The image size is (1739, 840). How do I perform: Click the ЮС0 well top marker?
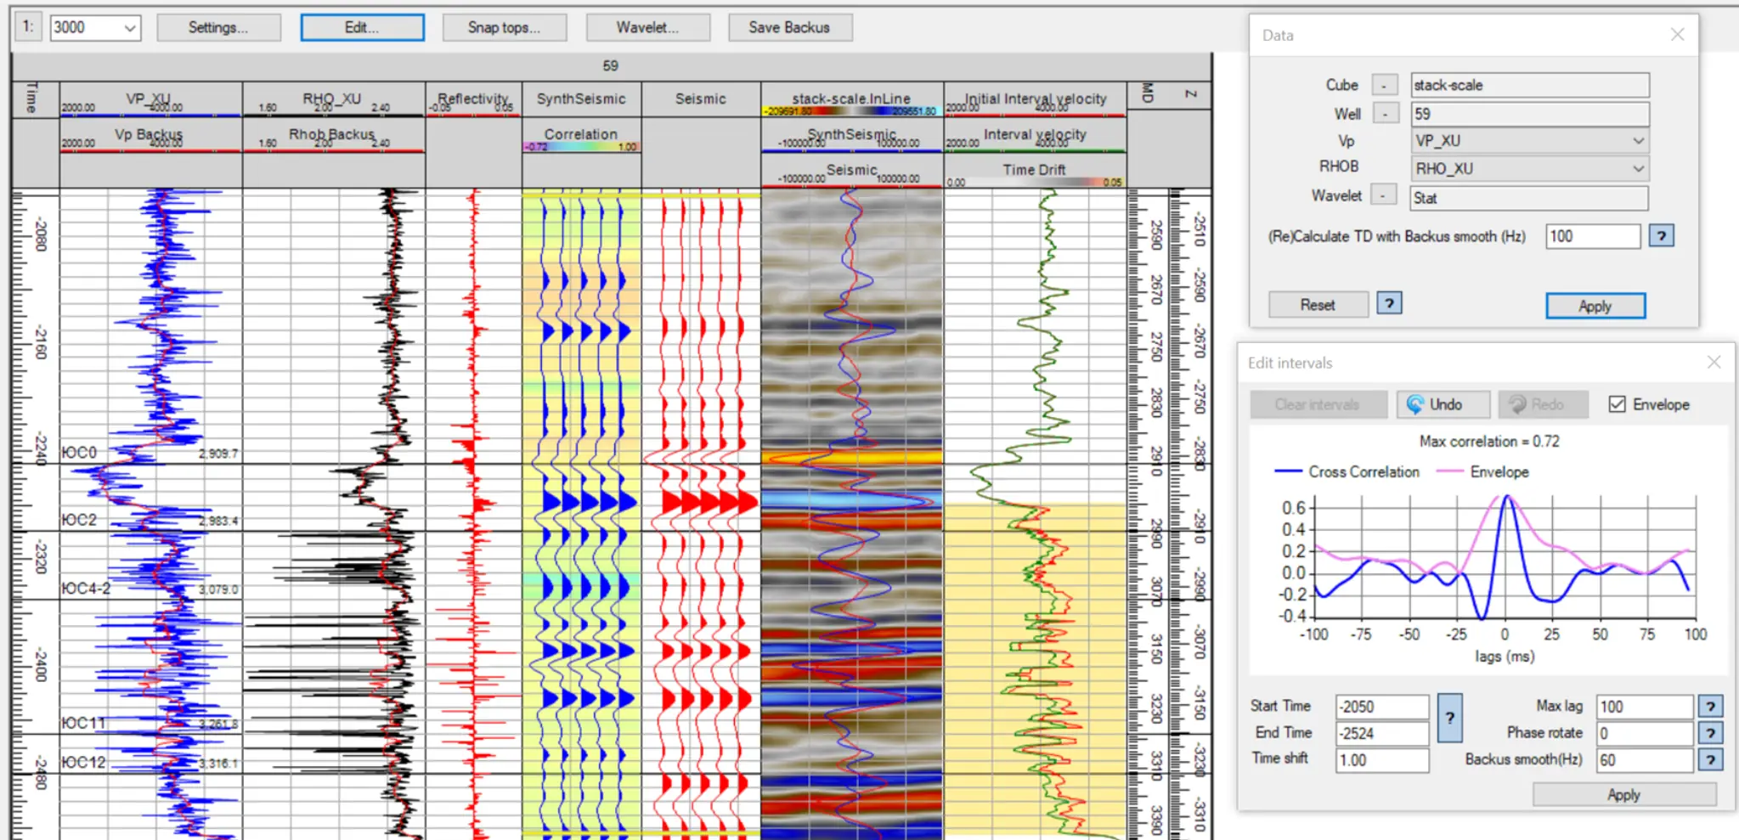click(x=79, y=453)
